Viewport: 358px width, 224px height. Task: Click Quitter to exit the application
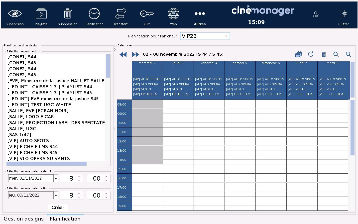point(343,17)
